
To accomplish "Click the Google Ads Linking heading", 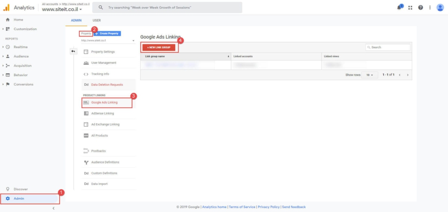I will (160, 37).
